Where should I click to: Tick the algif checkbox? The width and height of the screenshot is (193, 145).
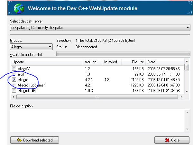click(x=14, y=74)
